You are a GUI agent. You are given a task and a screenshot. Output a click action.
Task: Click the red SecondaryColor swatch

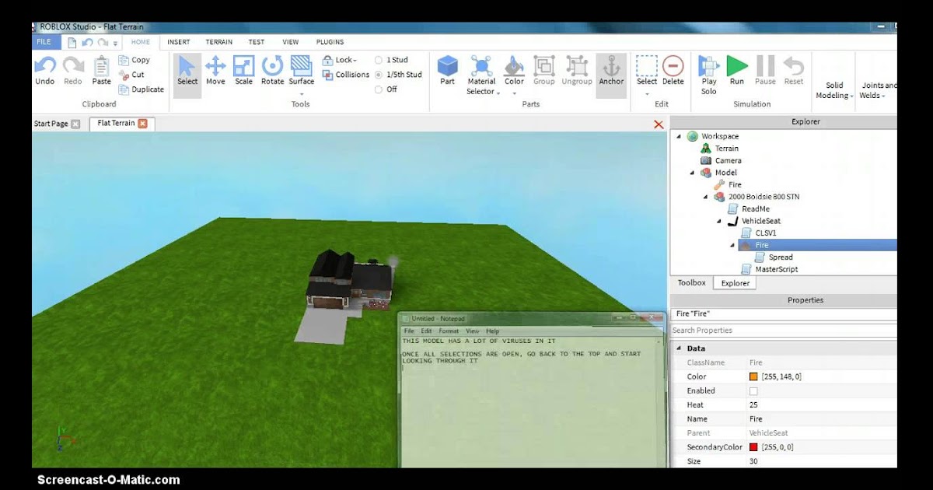click(753, 447)
